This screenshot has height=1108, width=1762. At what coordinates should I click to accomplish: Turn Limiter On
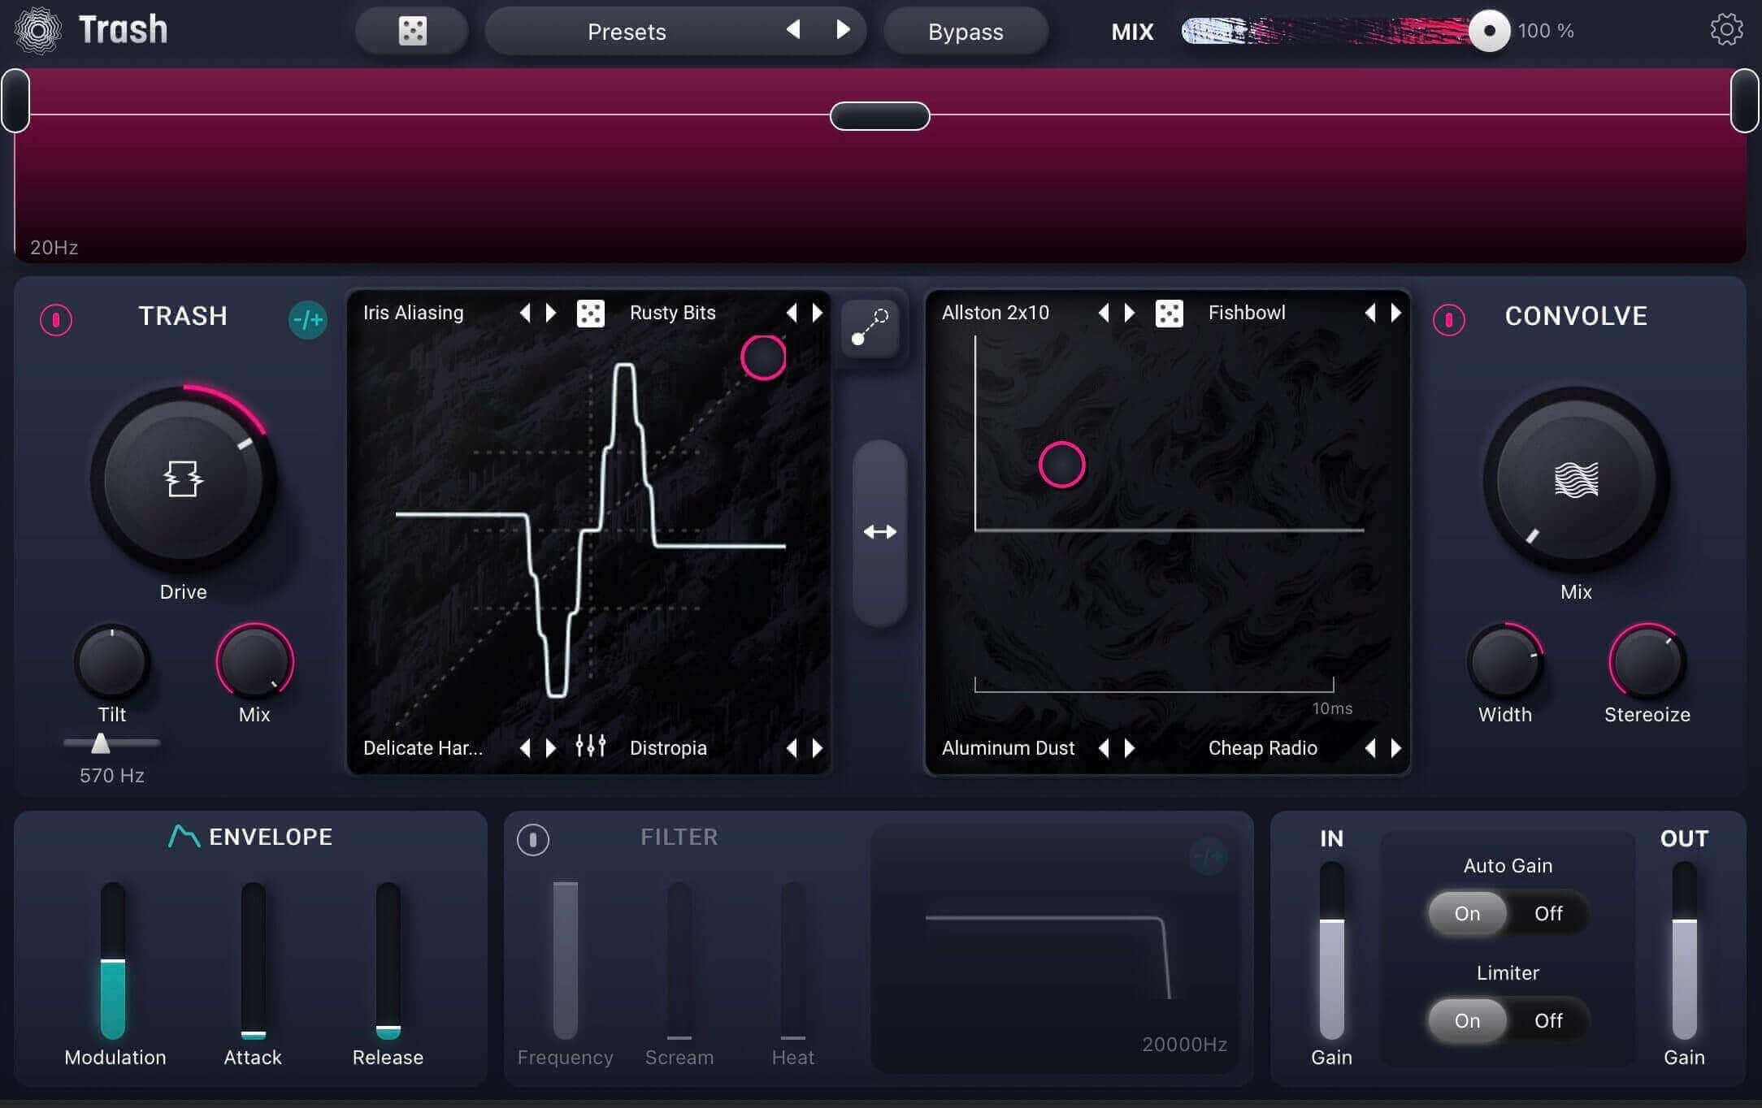pyautogui.click(x=1467, y=1021)
